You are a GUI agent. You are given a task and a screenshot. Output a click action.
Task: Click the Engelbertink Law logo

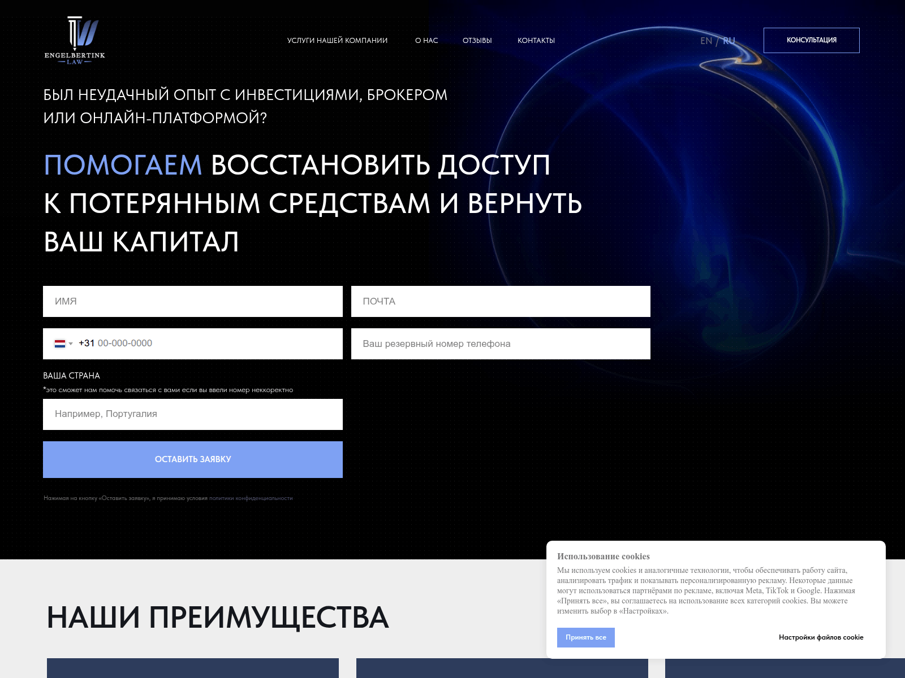click(75, 40)
